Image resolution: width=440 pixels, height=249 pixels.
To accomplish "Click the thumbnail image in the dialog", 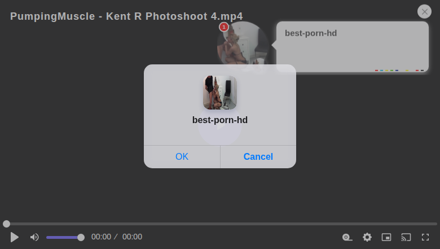I will [220, 93].
